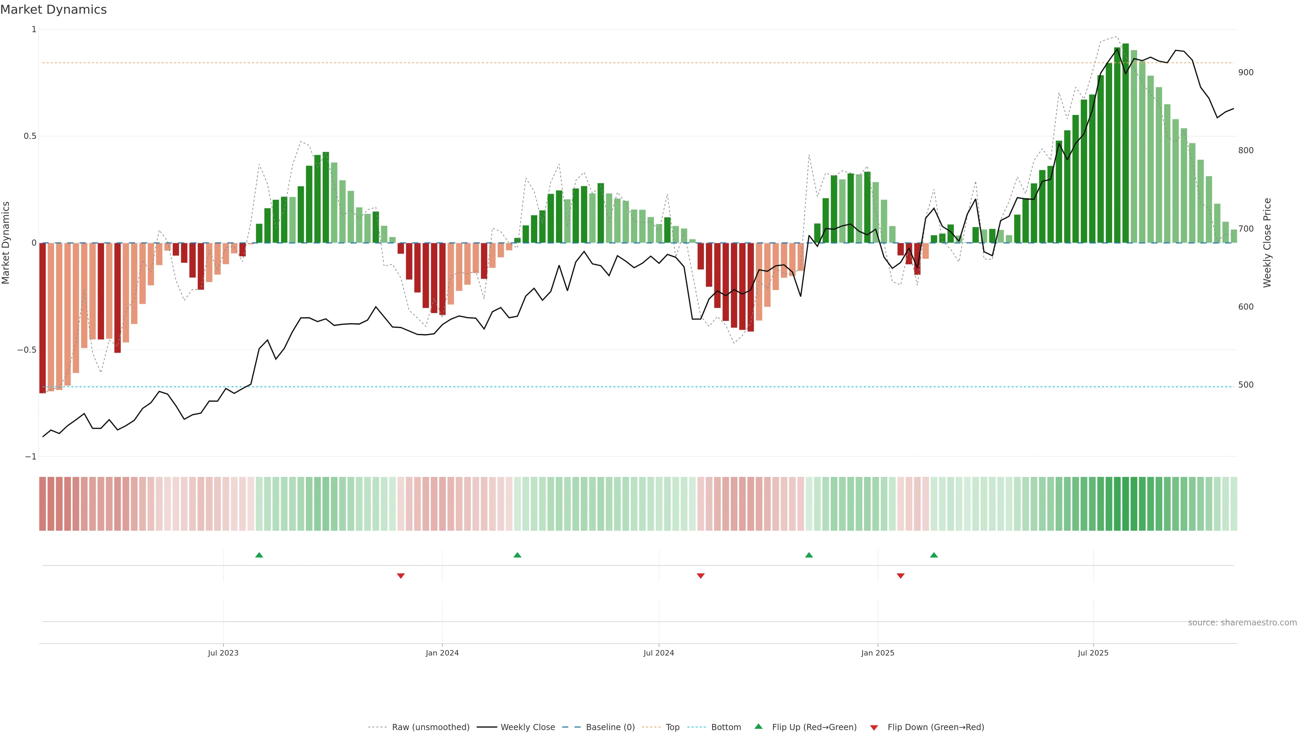The height and width of the screenshot is (739, 1314).
Task: Hide the Bottom threshold legend entry
Action: (x=726, y=727)
